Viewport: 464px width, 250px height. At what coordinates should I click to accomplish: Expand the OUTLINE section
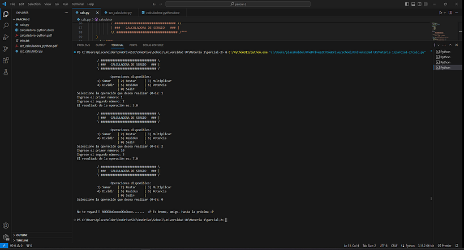point(42,235)
